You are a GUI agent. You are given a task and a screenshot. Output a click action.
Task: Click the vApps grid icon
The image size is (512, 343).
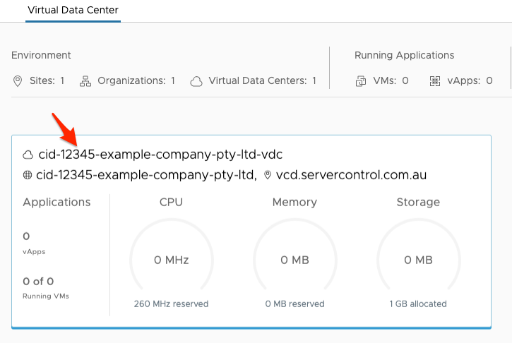pyautogui.click(x=435, y=81)
